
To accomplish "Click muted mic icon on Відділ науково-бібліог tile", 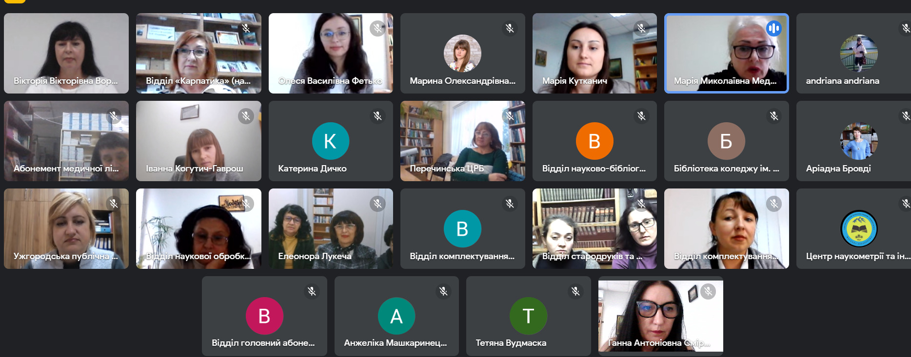I will point(641,116).
